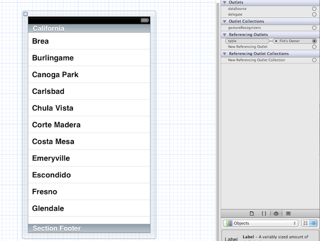This screenshot has width=320, height=241.
Task: Switch library to list view
Action: tap(313, 223)
